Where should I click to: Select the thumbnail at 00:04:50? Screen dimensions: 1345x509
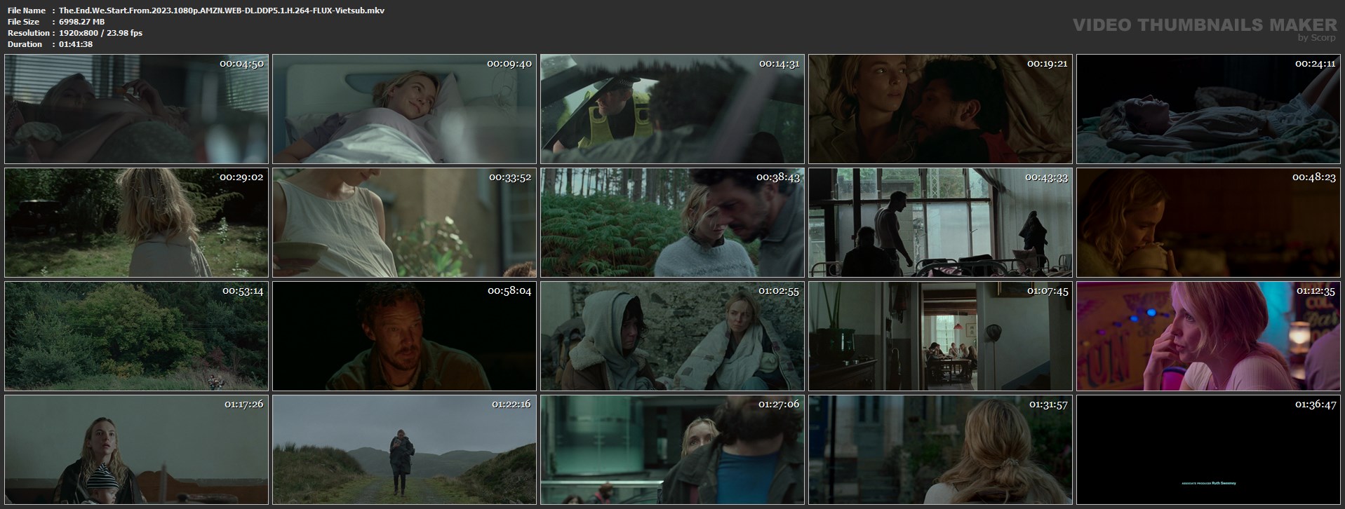[136, 109]
